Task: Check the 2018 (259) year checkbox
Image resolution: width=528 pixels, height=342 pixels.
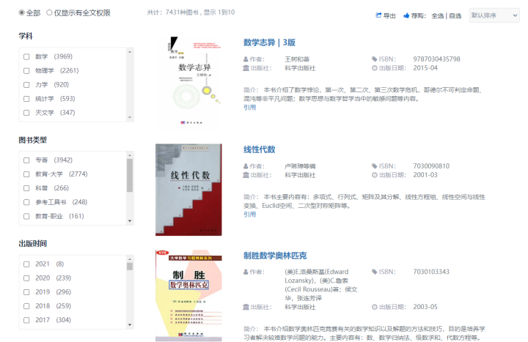Action: pyautogui.click(x=26, y=306)
